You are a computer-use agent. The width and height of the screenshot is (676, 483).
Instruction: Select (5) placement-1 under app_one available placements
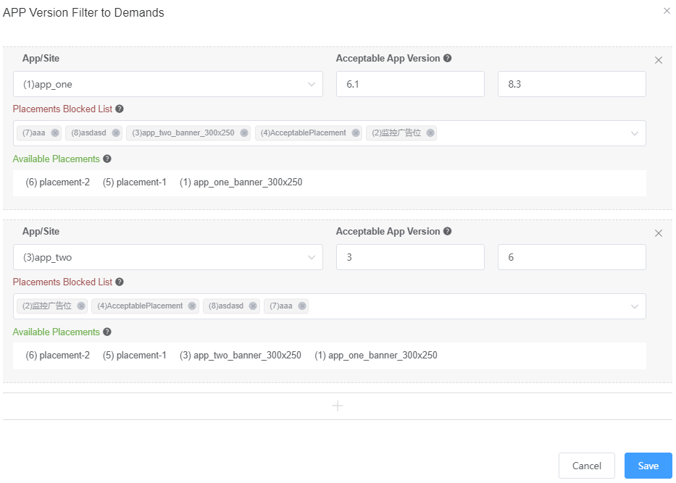[135, 182]
